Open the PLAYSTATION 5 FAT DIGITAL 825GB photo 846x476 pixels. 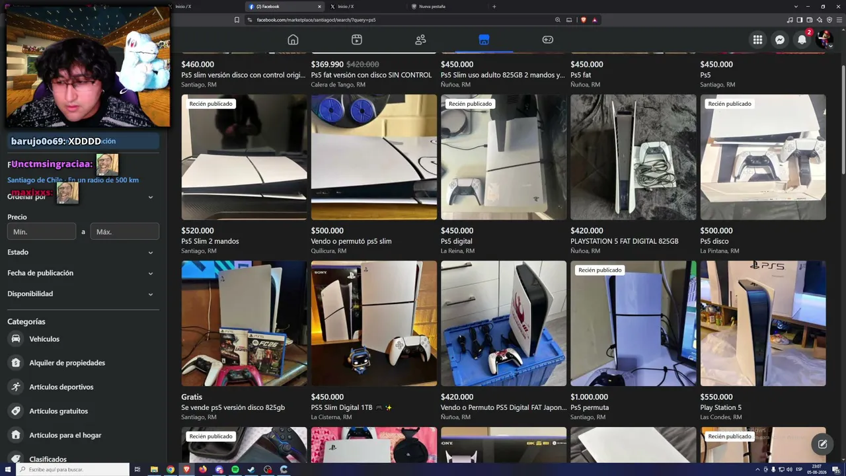633,157
